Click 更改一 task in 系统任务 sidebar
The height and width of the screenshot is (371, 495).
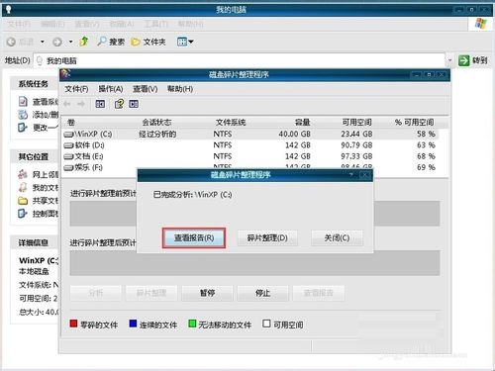39,128
